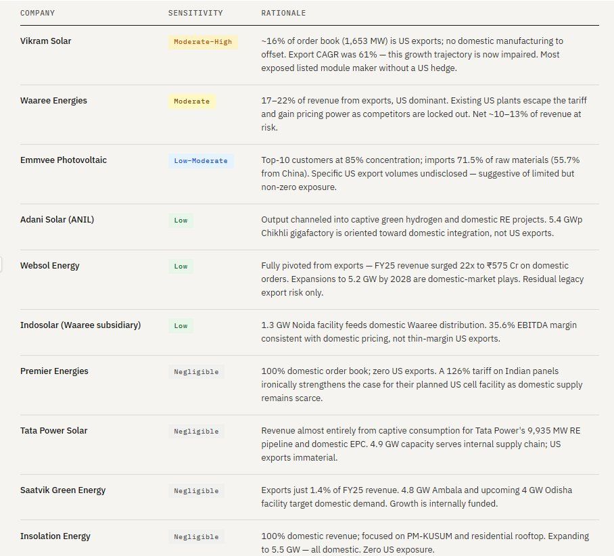The image size is (614, 556).
Task: Open the Websol Energy entry
Action: (x=49, y=266)
